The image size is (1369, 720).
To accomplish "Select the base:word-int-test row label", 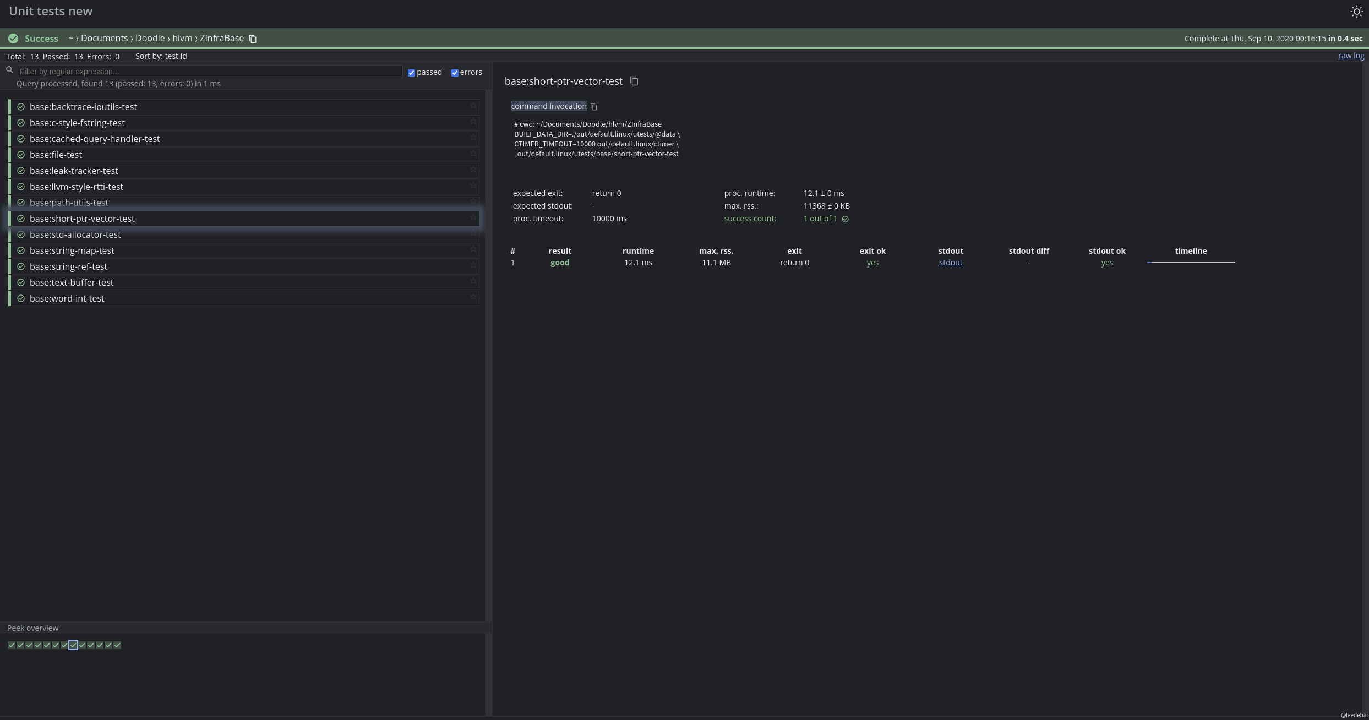I will click(x=67, y=298).
